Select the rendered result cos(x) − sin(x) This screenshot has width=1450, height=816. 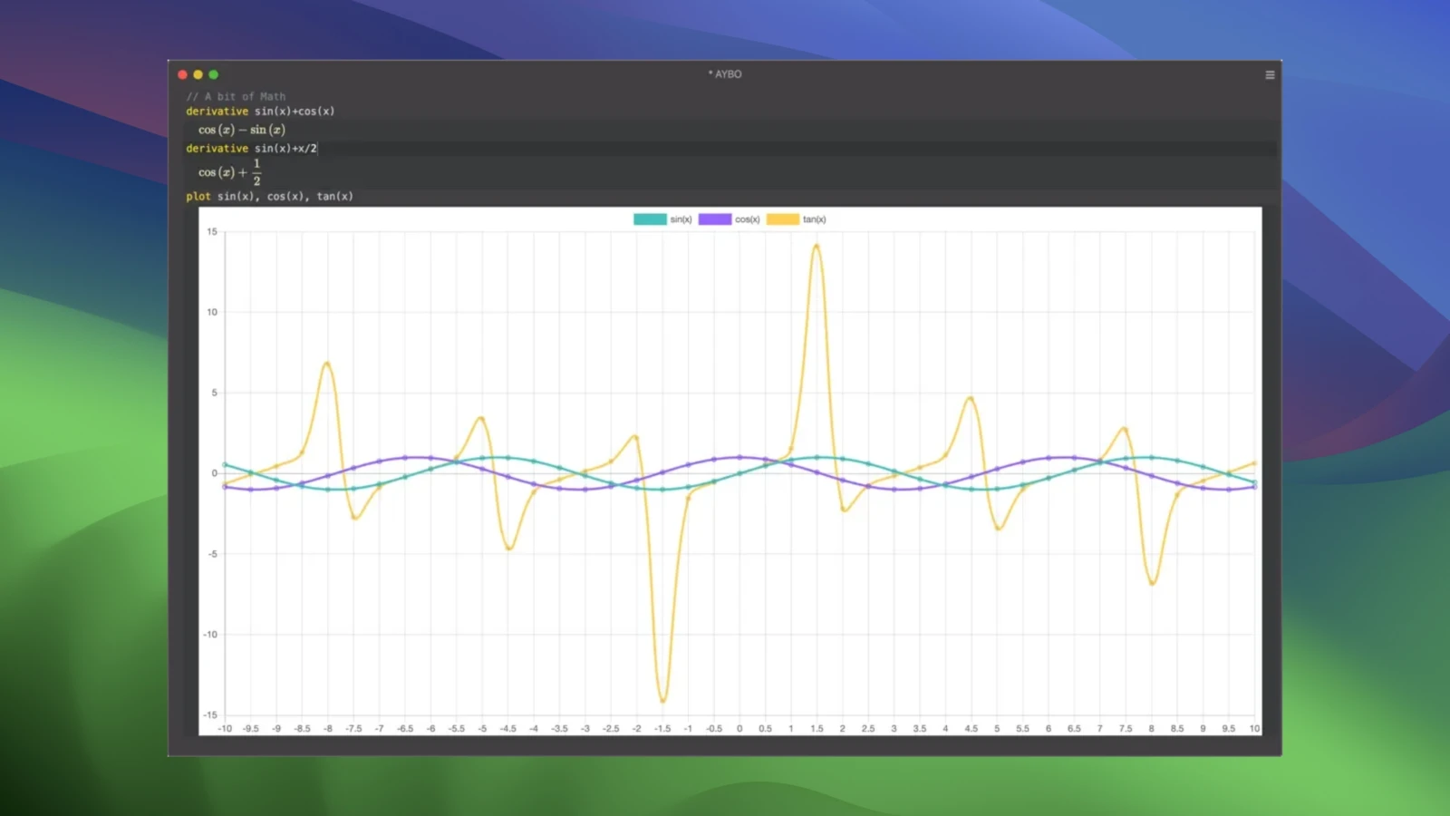pos(242,130)
